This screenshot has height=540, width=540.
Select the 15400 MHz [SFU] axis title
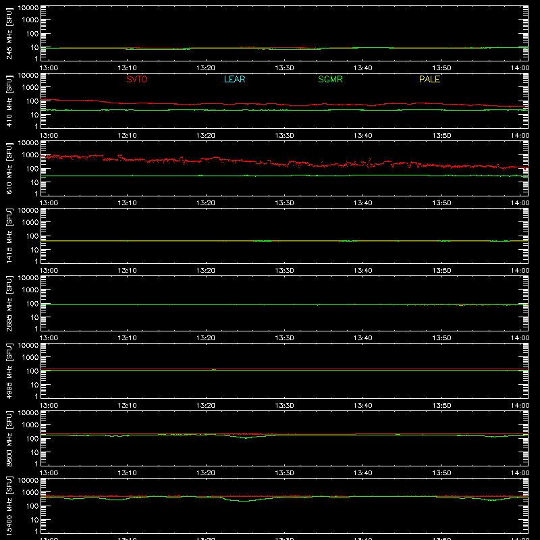tap(9, 506)
